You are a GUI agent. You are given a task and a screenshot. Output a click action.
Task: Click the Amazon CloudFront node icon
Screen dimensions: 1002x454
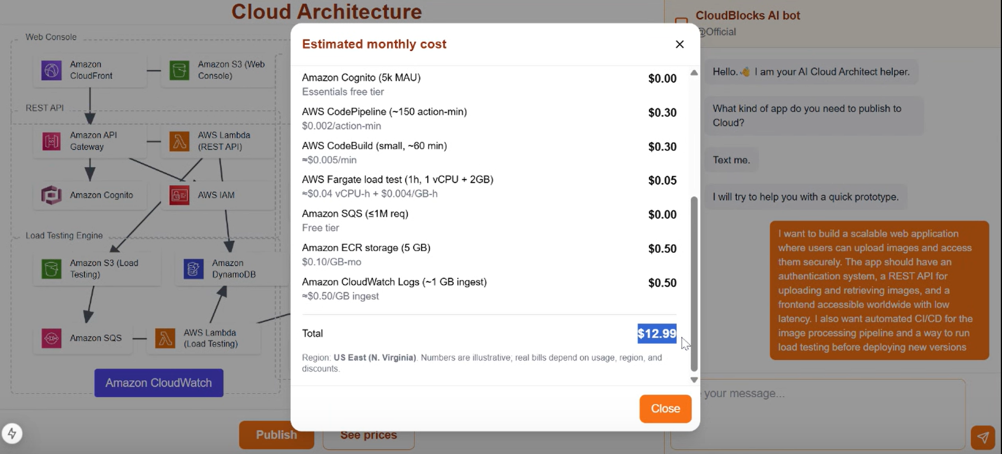tap(51, 70)
